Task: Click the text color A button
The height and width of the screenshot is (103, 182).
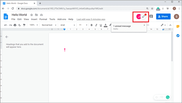Action: [106, 25]
